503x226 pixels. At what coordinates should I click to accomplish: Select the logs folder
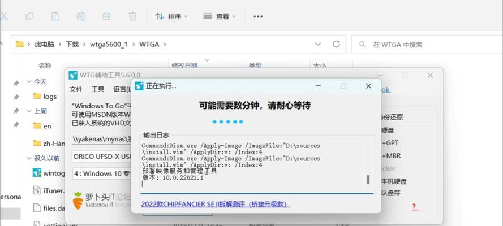coord(45,97)
